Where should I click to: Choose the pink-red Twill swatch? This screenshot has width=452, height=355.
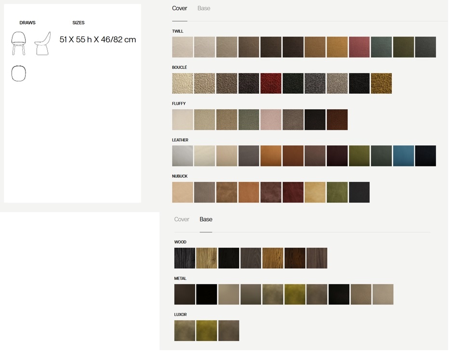(359, 47)
